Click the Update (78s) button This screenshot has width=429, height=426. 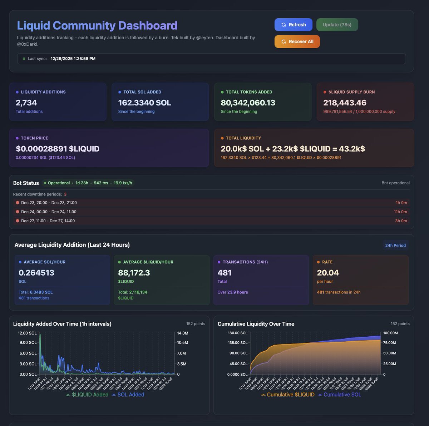coord(337,25)
